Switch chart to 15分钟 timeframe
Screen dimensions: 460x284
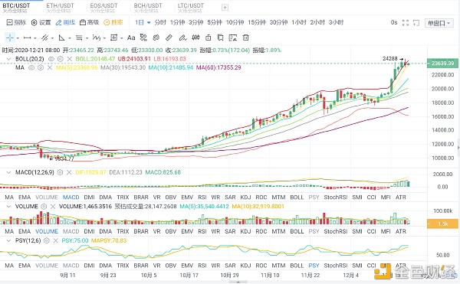click(x=257, y=22)
